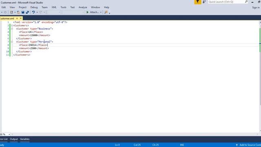This screenshot has width=261, height=147.
Task: Click the Quick Launch search magnifier
Action: pyautogui.click(x=246, y=2)
